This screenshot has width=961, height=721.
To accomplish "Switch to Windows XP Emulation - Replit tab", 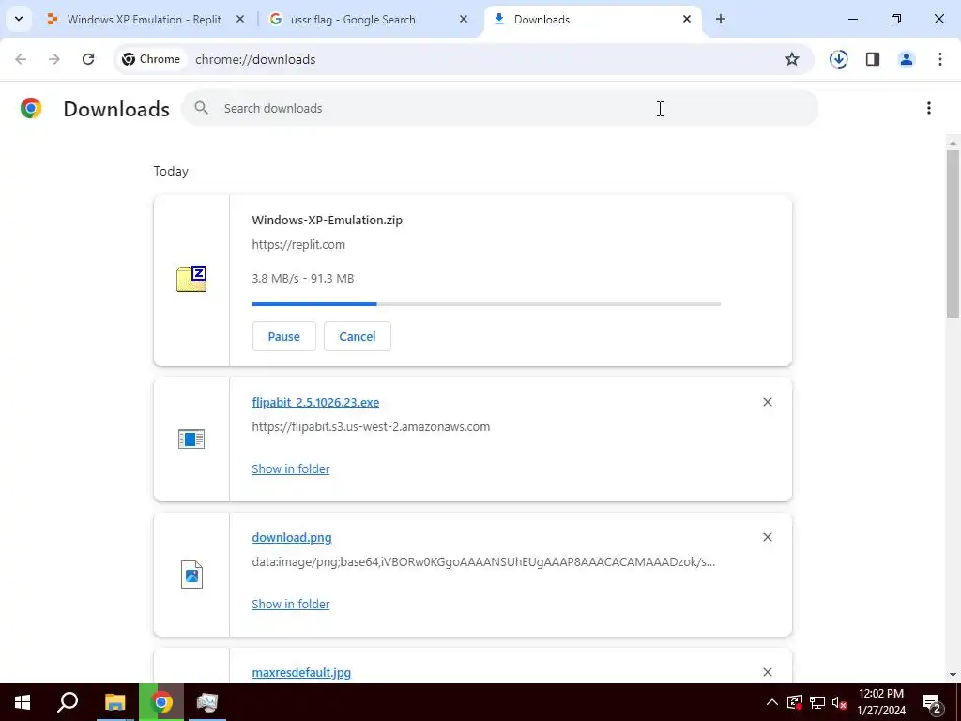I will coord(145,20).
